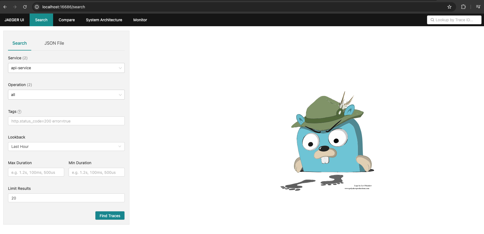Open the Monitor page
The height and width of the screenshot is (234, 484).
pos(140,20)
